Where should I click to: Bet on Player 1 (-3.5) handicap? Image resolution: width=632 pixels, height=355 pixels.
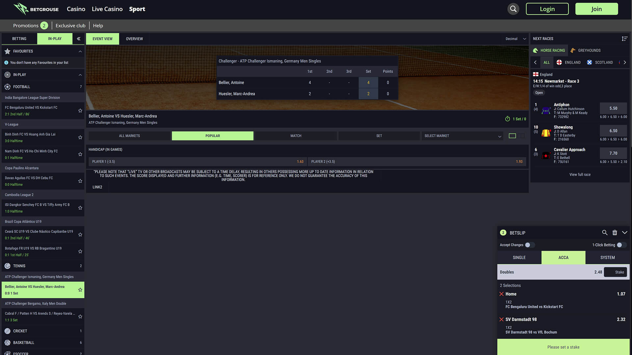(x=197, y=162)
